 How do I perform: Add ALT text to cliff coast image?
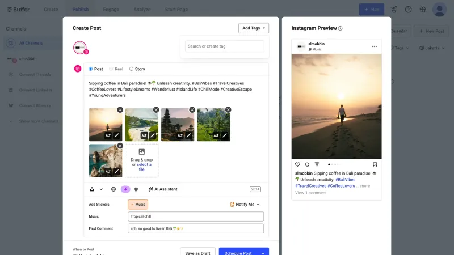pyautogui.click(x=108, y=172)
